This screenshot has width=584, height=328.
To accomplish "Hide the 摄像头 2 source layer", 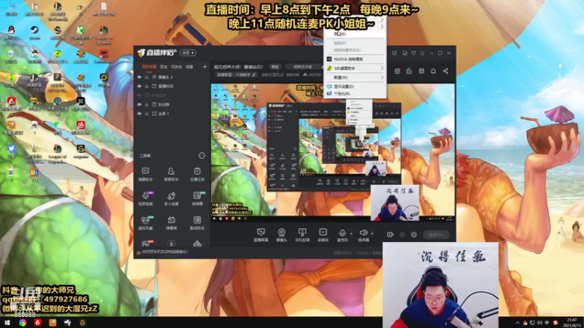I will [139, 77].
